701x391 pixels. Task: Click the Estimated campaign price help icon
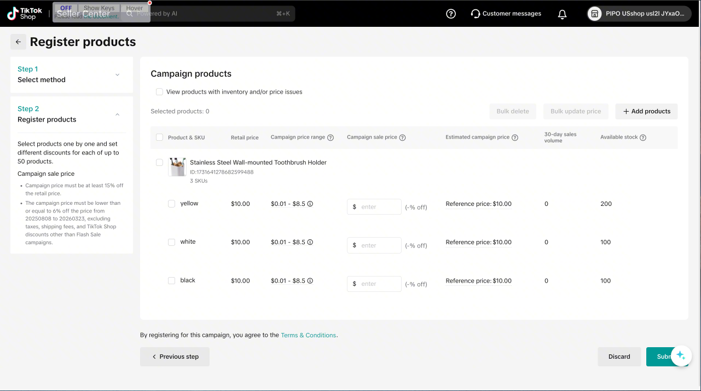pyautogui.click(x=515, y=137)
